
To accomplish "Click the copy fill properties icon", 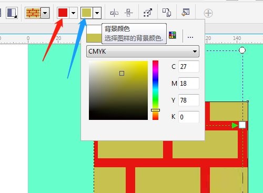I will (167, 13).
